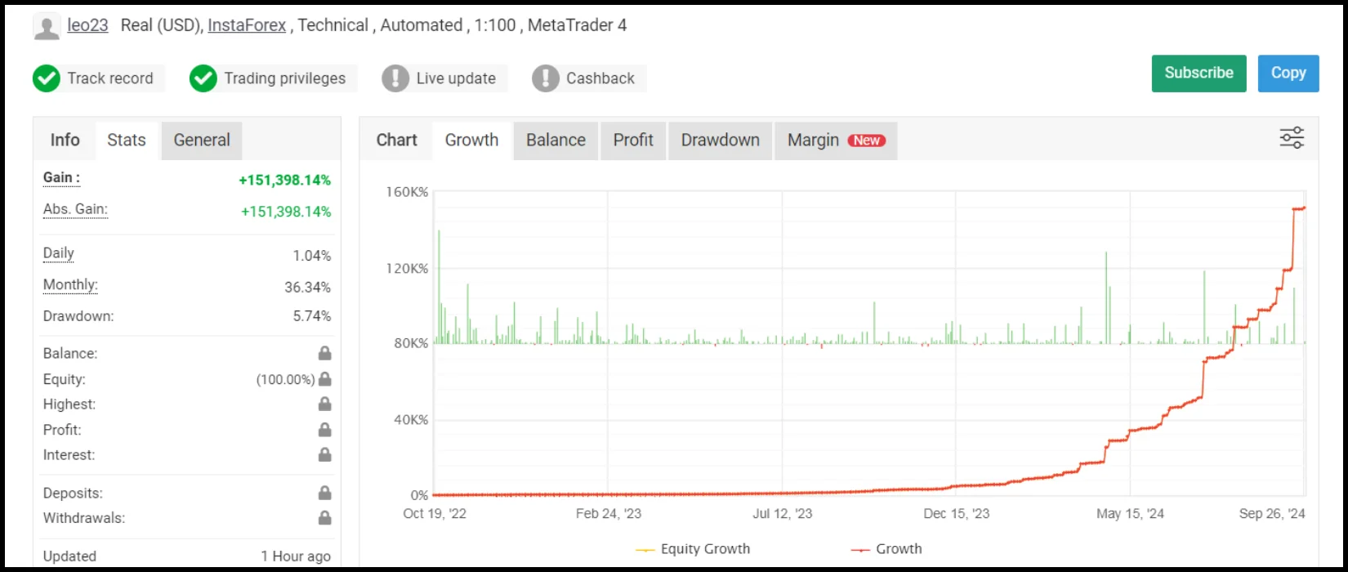Select the Chart tab
1348x572 pixels.
[x=396, y=140]
